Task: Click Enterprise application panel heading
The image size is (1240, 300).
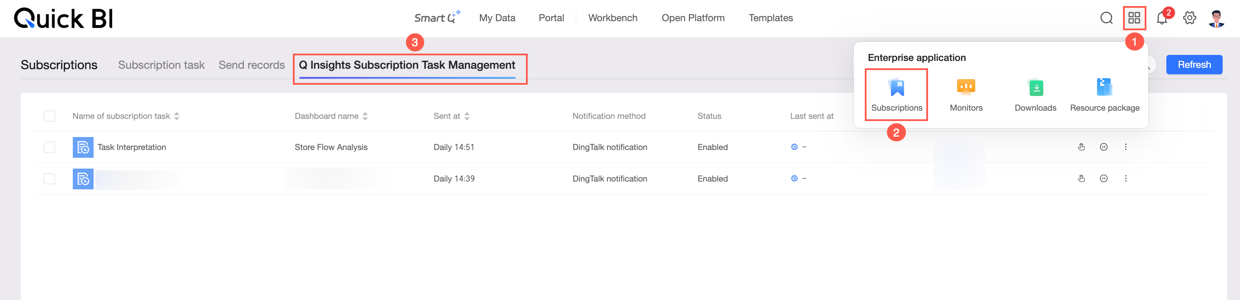Action: pos(916,57)
